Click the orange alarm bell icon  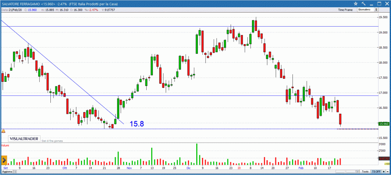point(3,131)
